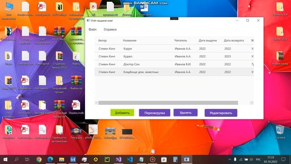Image resolution: width=291 pixels, height=164 pixels.
Task: Select the Студворк Заказы 2022 folder
Action: 59,60
